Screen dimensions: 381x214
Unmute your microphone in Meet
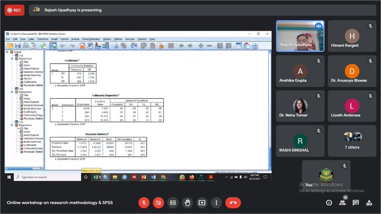point(144,203)
